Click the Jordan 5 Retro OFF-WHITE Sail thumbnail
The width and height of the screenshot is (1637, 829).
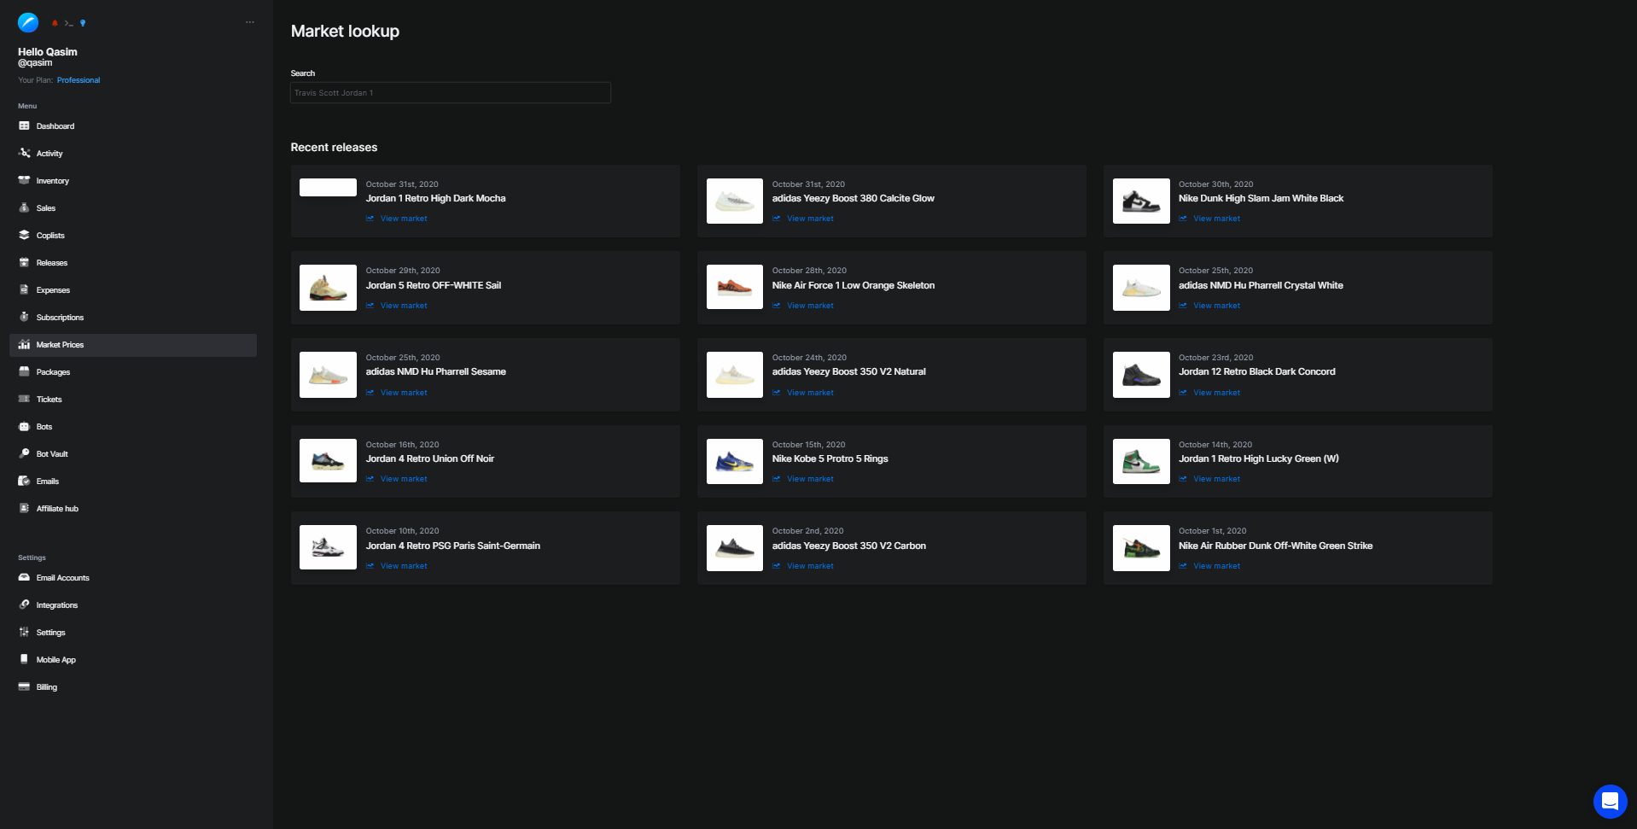pyautogui.click(x=328, y=287)
